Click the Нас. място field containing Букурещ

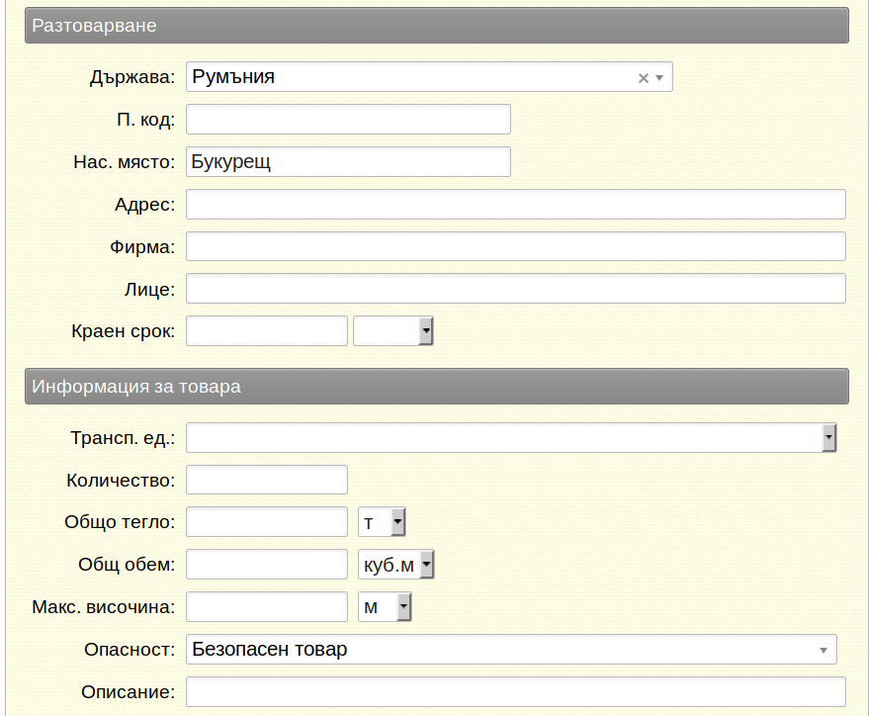pos(348,162)
